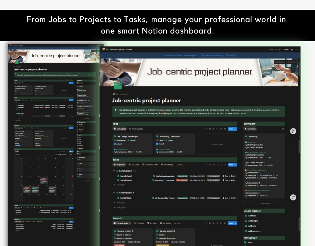Filter the Tasks database view

206,165
